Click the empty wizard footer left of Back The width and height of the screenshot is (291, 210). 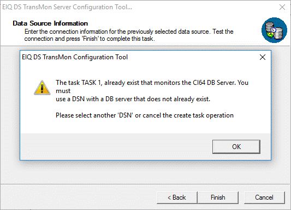point(78,197)
